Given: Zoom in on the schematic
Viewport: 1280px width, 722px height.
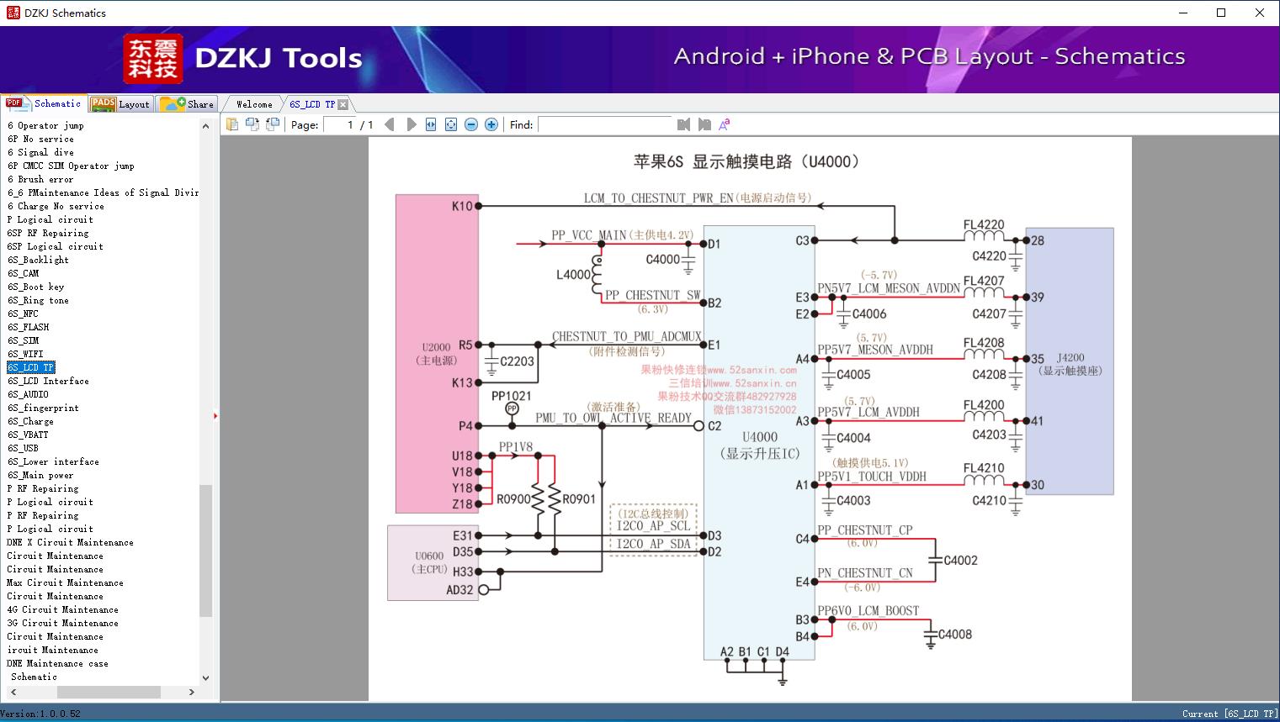Looking at the screenshot, I should (491, 124).
